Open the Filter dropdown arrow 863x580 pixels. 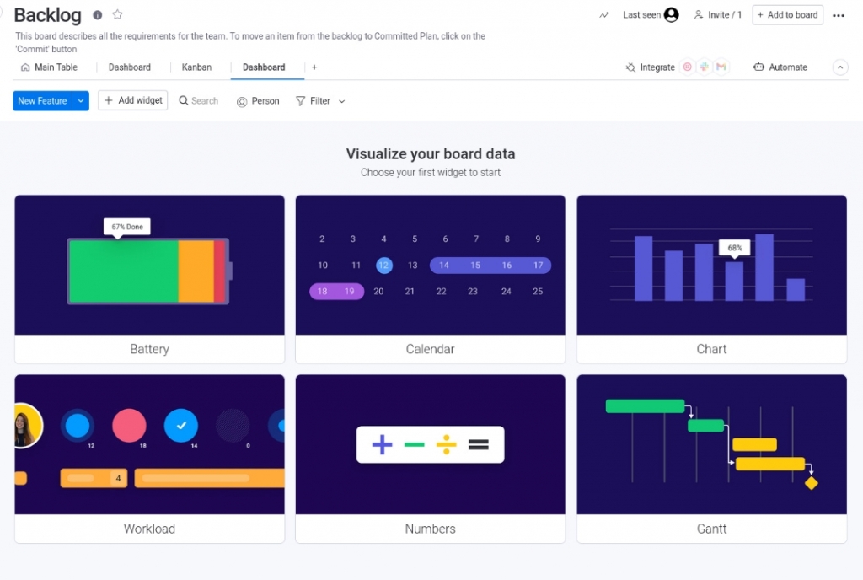[x=342, y=101]
